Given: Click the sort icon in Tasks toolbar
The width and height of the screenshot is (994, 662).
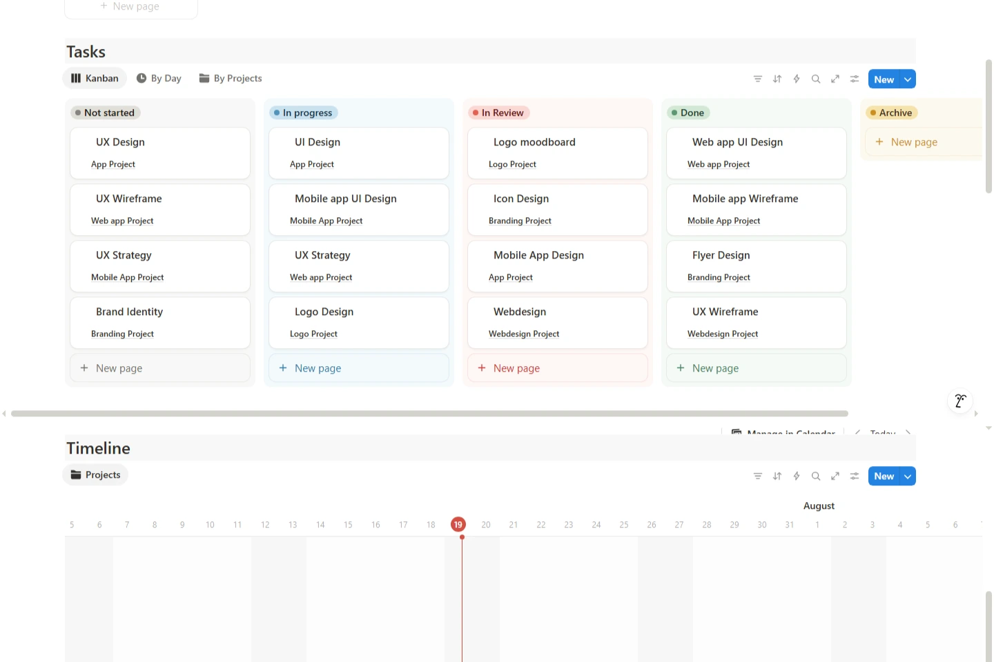Looking at the screenshot, I should pos(777,79).
